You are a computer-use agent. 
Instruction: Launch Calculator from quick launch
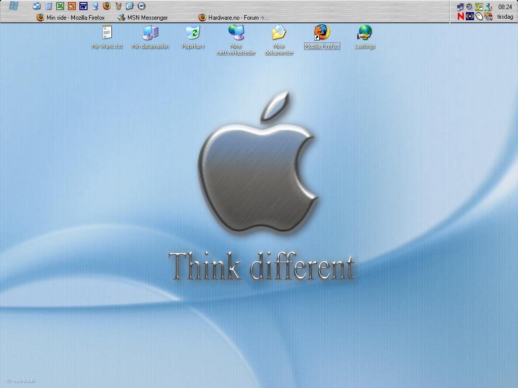click(49, 6)
